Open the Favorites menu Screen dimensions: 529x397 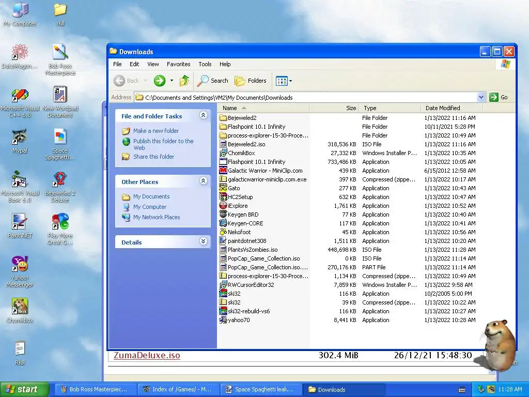point(178,64)
